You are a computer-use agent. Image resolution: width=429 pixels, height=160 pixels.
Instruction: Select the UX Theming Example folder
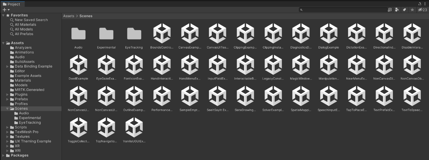33,141
